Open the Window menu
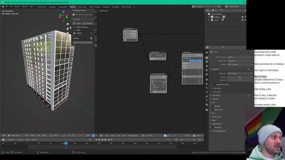 (x=25, y=7)
